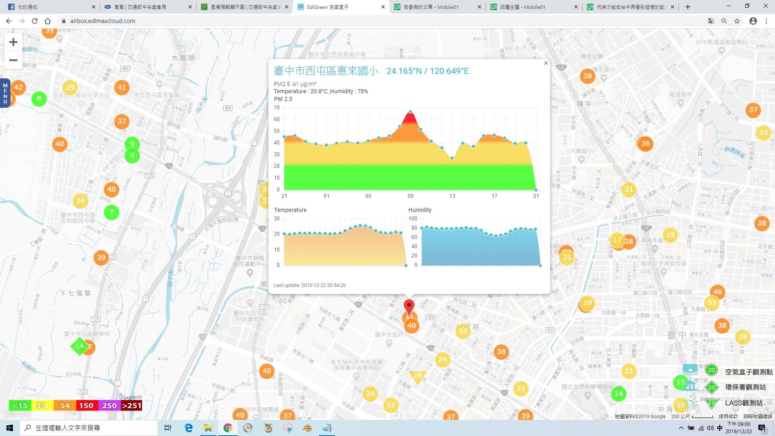Open the yellow 28 sensor marker

743,337
